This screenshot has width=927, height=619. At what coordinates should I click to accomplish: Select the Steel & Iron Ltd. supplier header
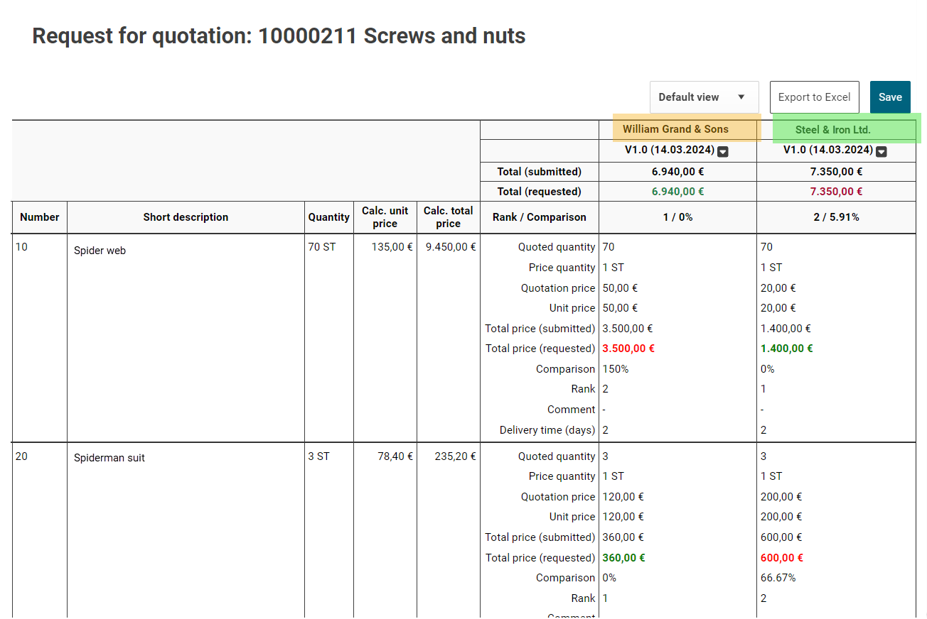coord(833,130)
